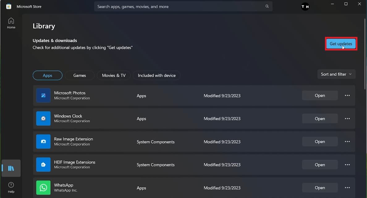367x198 pixels.
Task: Click the Raw Image Extension name
Action: click(74, 139)
